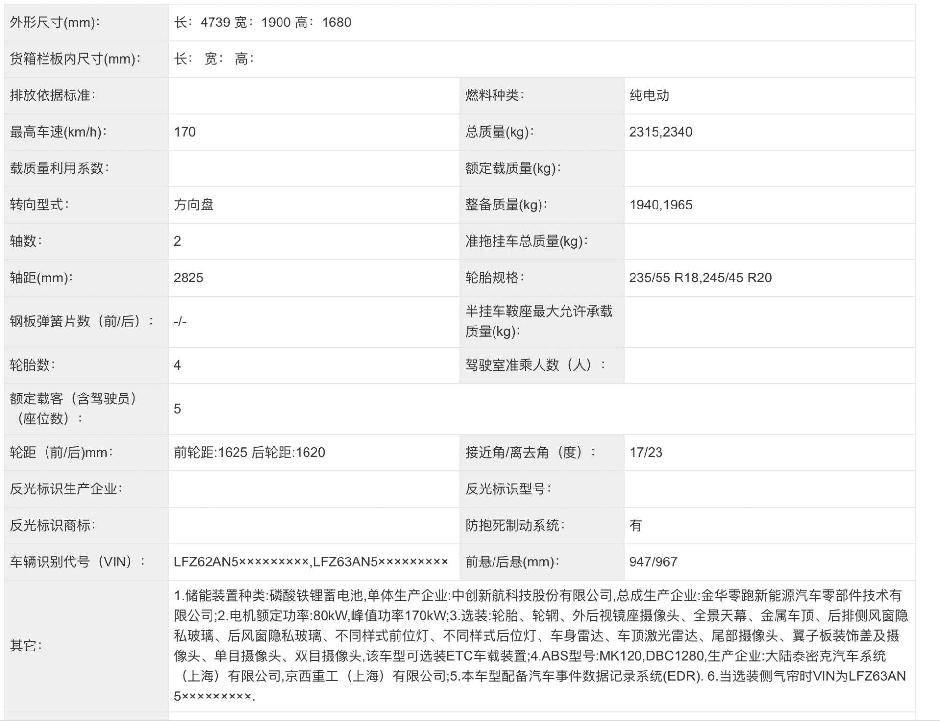940x721 pixels.
Task: Click the remarks paragraph starting 1.储能装置种类
Action: [x=539, y=646]
